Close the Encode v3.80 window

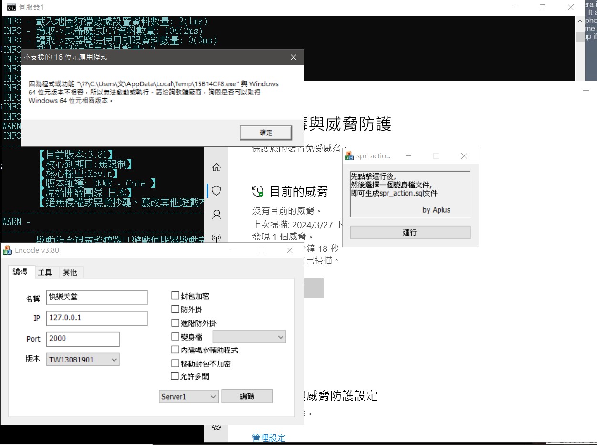(290, 250)
